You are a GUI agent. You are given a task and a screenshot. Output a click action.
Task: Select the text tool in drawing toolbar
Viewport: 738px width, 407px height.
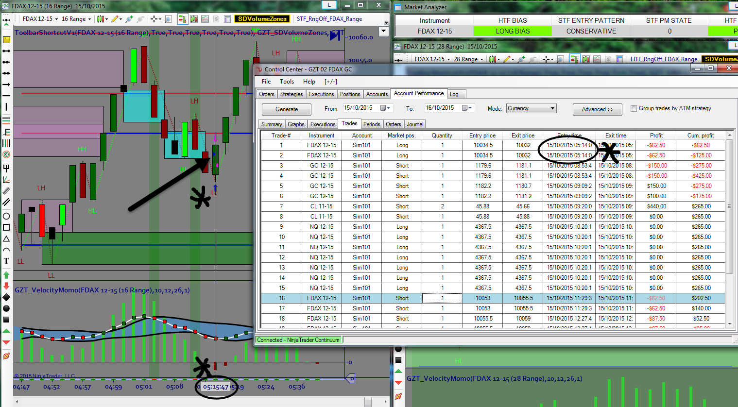point(6,261)
